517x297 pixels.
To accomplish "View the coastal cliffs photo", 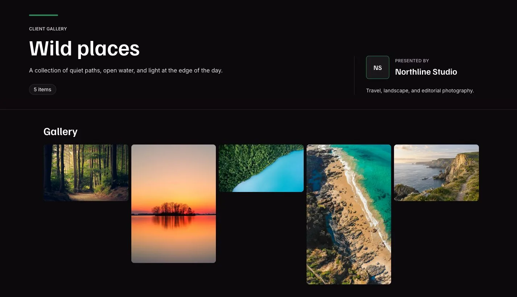I will pyautogui.click(x=436, y=173).
